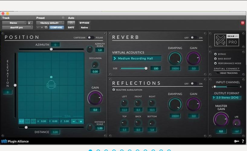Zoom out the position grid with minus
Viewport: 247px width, 151px height.
(73, 121)
